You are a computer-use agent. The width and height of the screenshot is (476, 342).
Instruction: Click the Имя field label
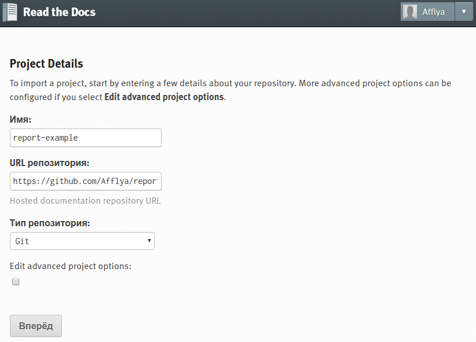click(x=20, y=120)
